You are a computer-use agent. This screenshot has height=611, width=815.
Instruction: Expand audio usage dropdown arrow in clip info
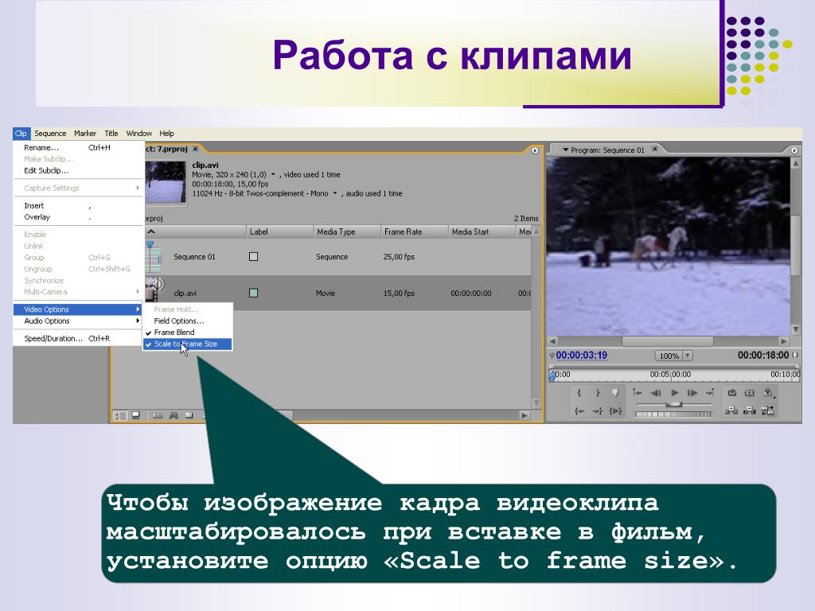tap(335, 193)
